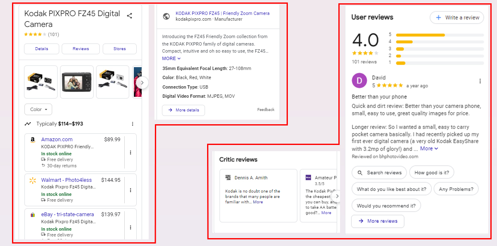Click the next arrow on the image carousel
This screenshot has width=497, height=246.
click(x=142, y=82)
